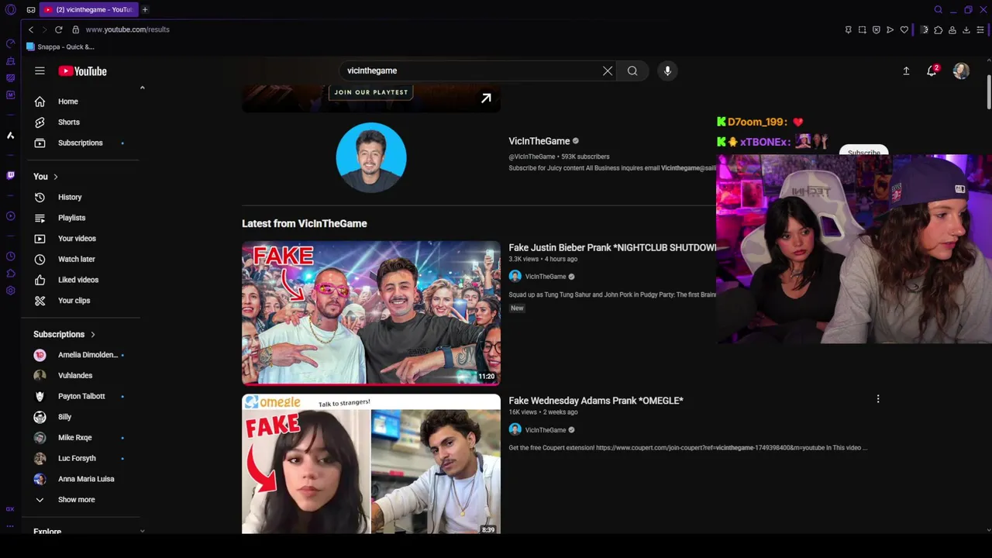This screenshot has height=558, width=992.
Task: Click VicInTheGame name under Wednesday Adams video
Action: [x=546, y=430]
